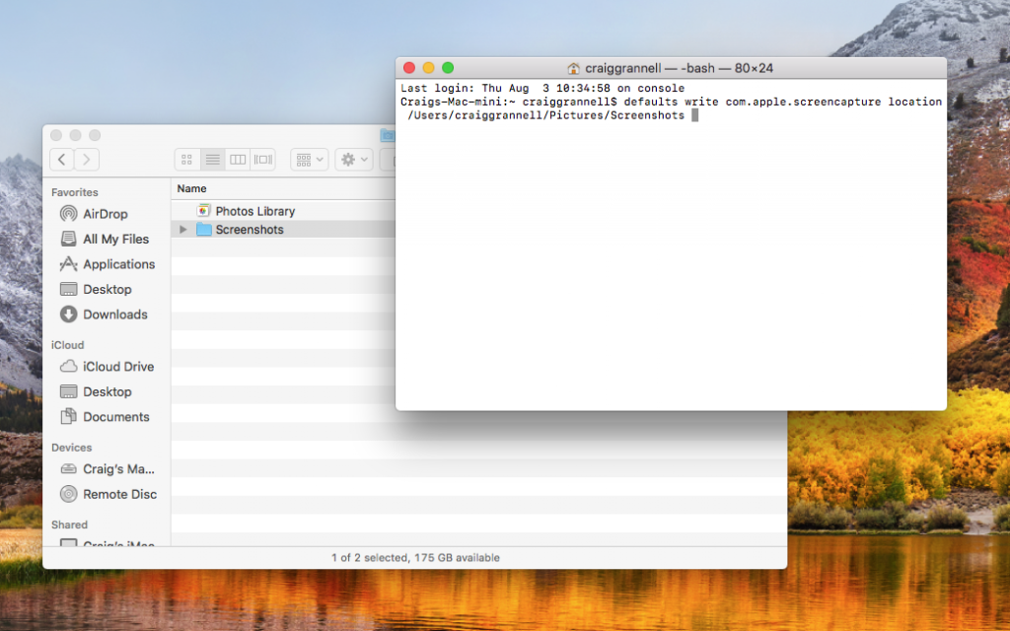This screenshot has width=1010, height=631.
Task: Select the Screenshots folder row
Action: pos(283,229)
